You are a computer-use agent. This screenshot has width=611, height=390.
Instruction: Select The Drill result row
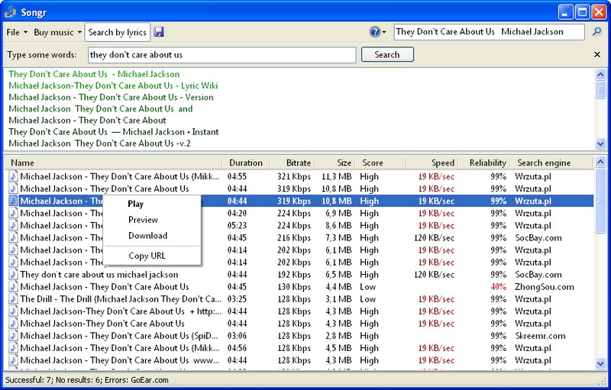click(x=299, y=299)
